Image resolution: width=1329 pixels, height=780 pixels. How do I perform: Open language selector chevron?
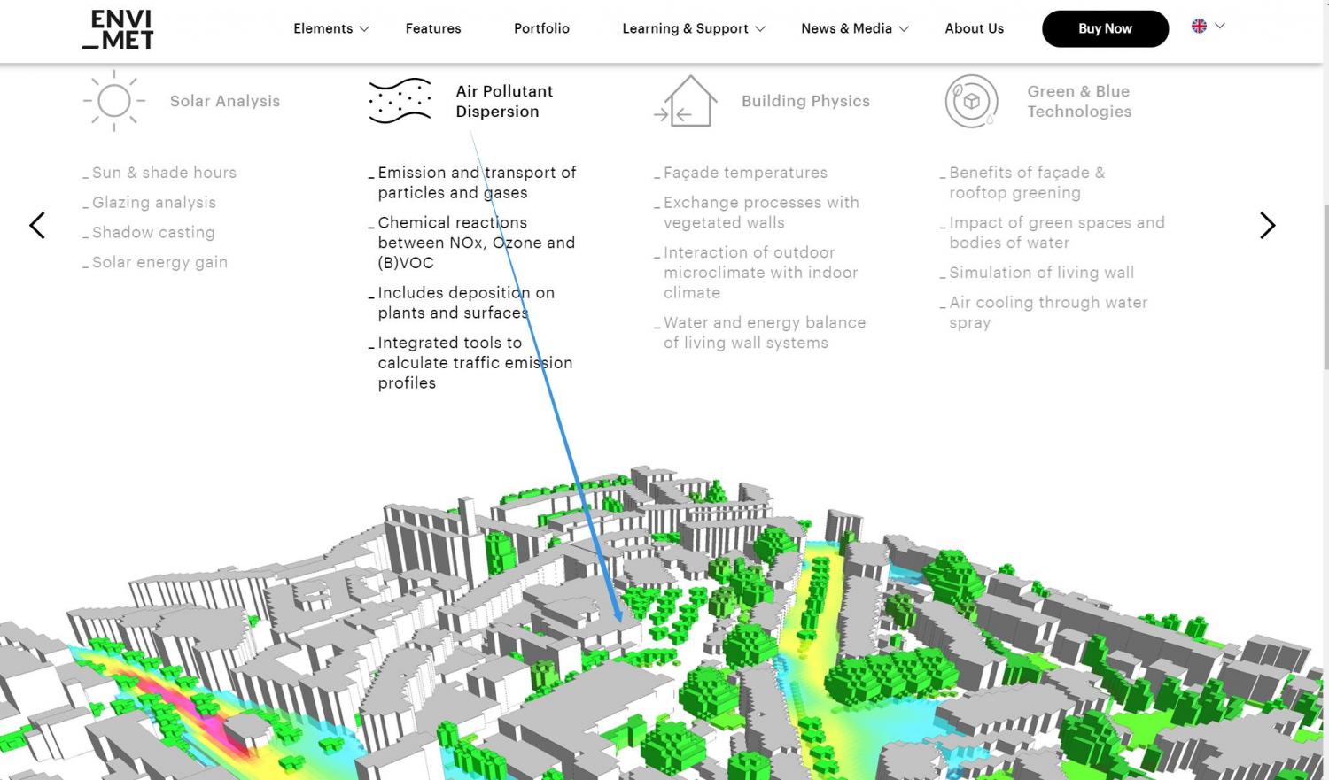tap(1220, 27)
